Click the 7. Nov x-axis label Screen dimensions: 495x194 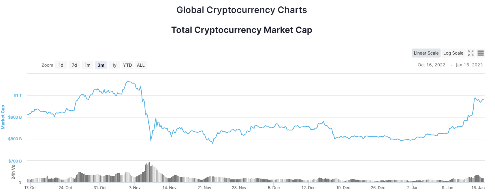(135, 188)
